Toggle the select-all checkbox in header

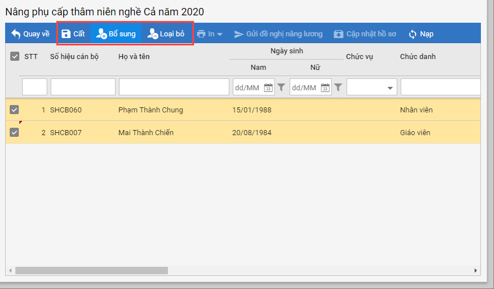click(15, 56)
